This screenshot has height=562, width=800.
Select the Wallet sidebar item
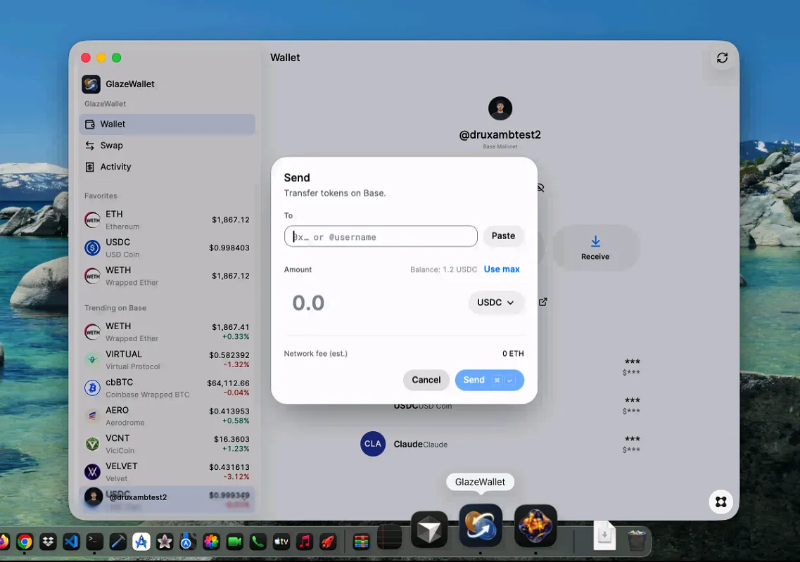tap(167, 124)
